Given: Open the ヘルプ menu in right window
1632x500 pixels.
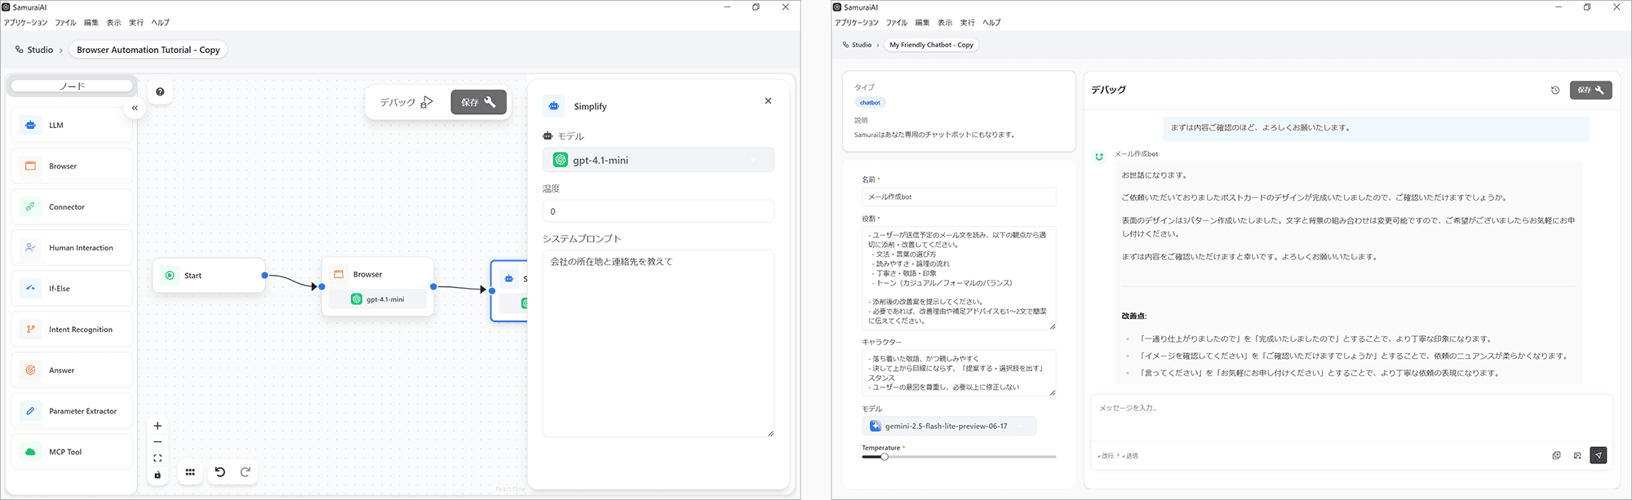Looking at the screenshot, I should 991,23.
